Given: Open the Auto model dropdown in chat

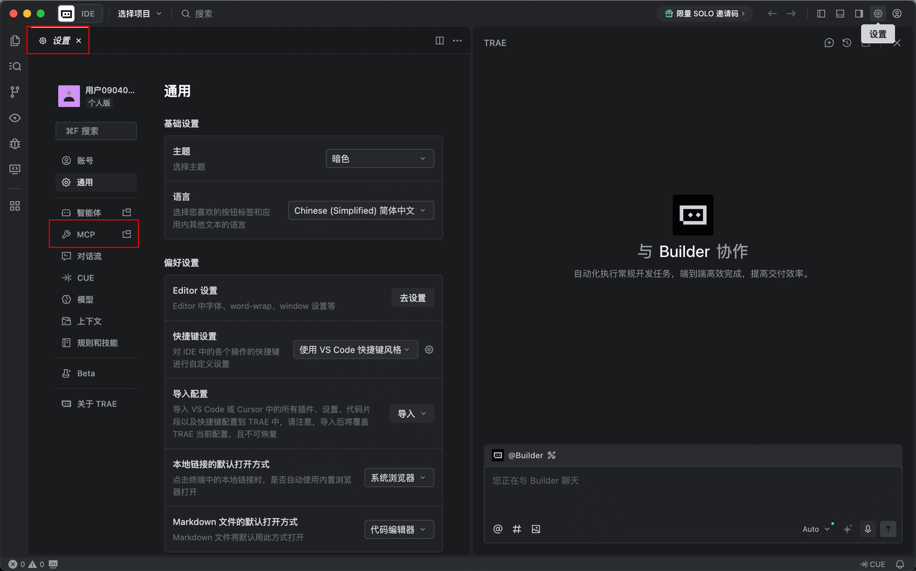Looking at the screenshot, I should 817,529.
